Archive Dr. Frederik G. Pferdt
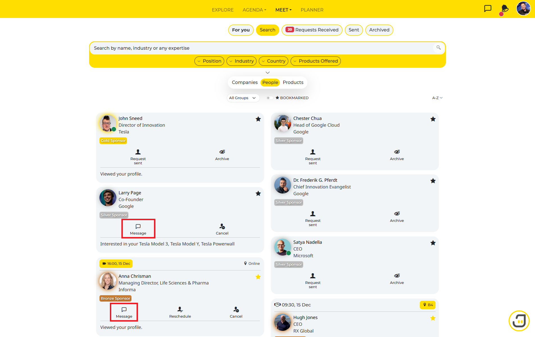The height and width of the screenshot is (337, 535). point(397,217)
